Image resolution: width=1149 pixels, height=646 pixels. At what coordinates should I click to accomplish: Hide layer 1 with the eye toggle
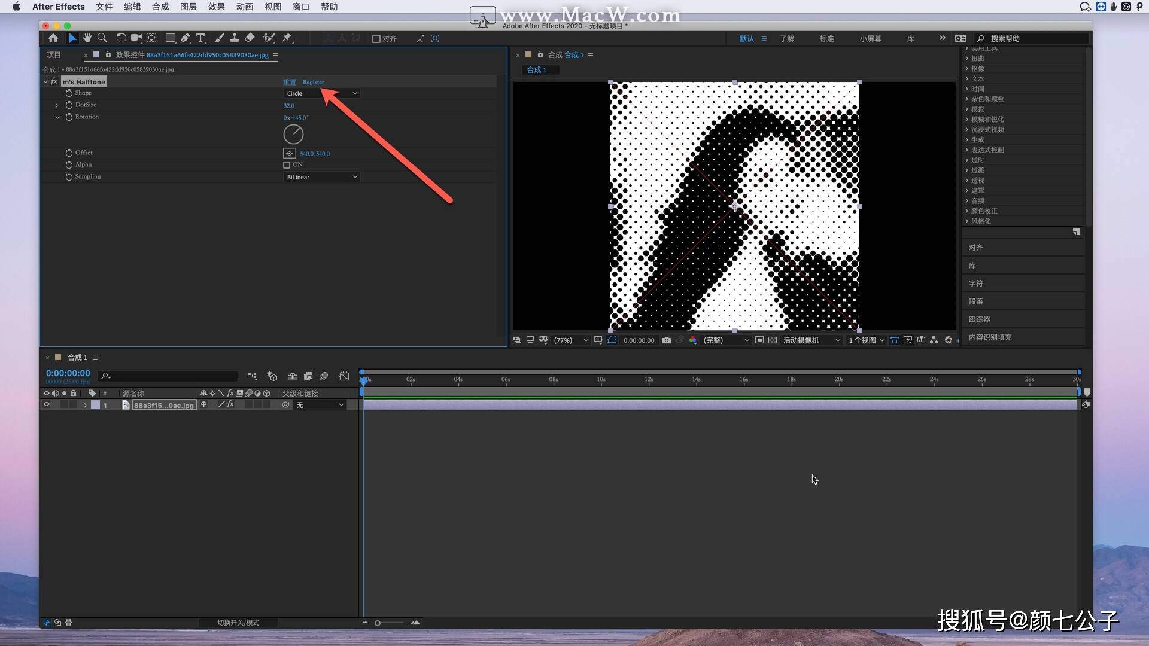click(x=46, y=405)
